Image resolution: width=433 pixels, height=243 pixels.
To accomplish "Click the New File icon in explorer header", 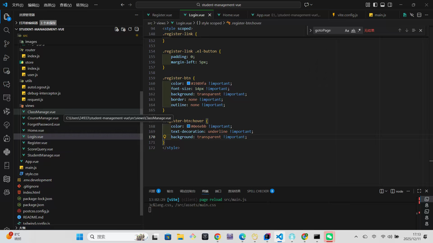I will pyautogui.click(x=117, y=29).
